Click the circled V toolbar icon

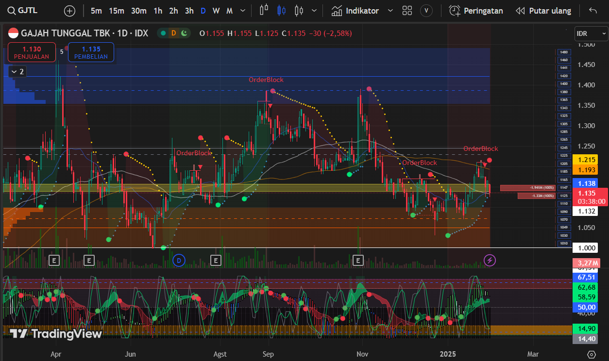pos(426,11)
